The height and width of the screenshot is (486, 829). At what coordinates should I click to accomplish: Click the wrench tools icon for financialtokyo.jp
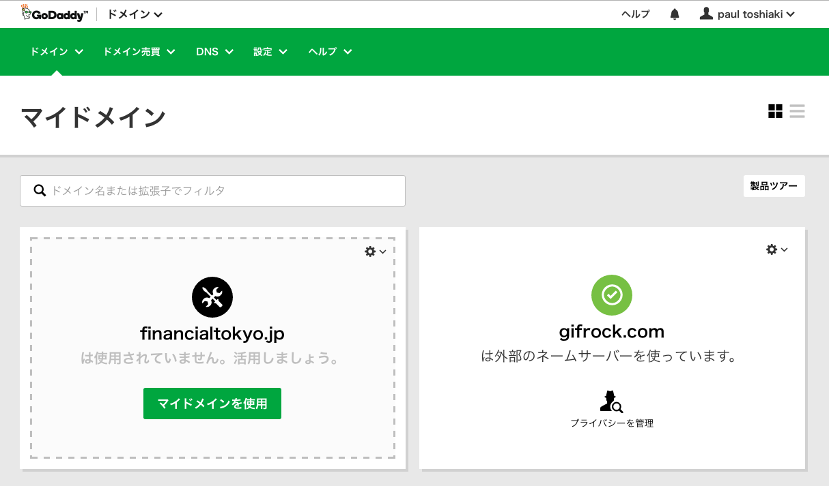(x=212, y=297)
